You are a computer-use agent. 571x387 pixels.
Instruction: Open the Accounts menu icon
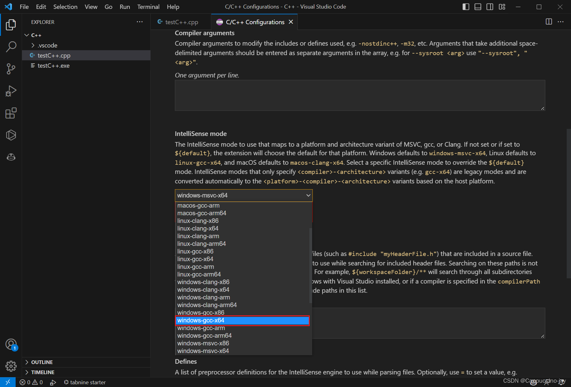click(x=11, y=344)
